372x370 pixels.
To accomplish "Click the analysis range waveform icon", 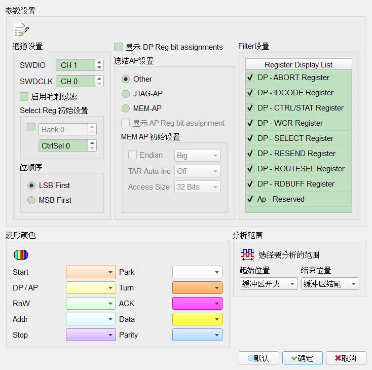I will [x=247, y=255].
